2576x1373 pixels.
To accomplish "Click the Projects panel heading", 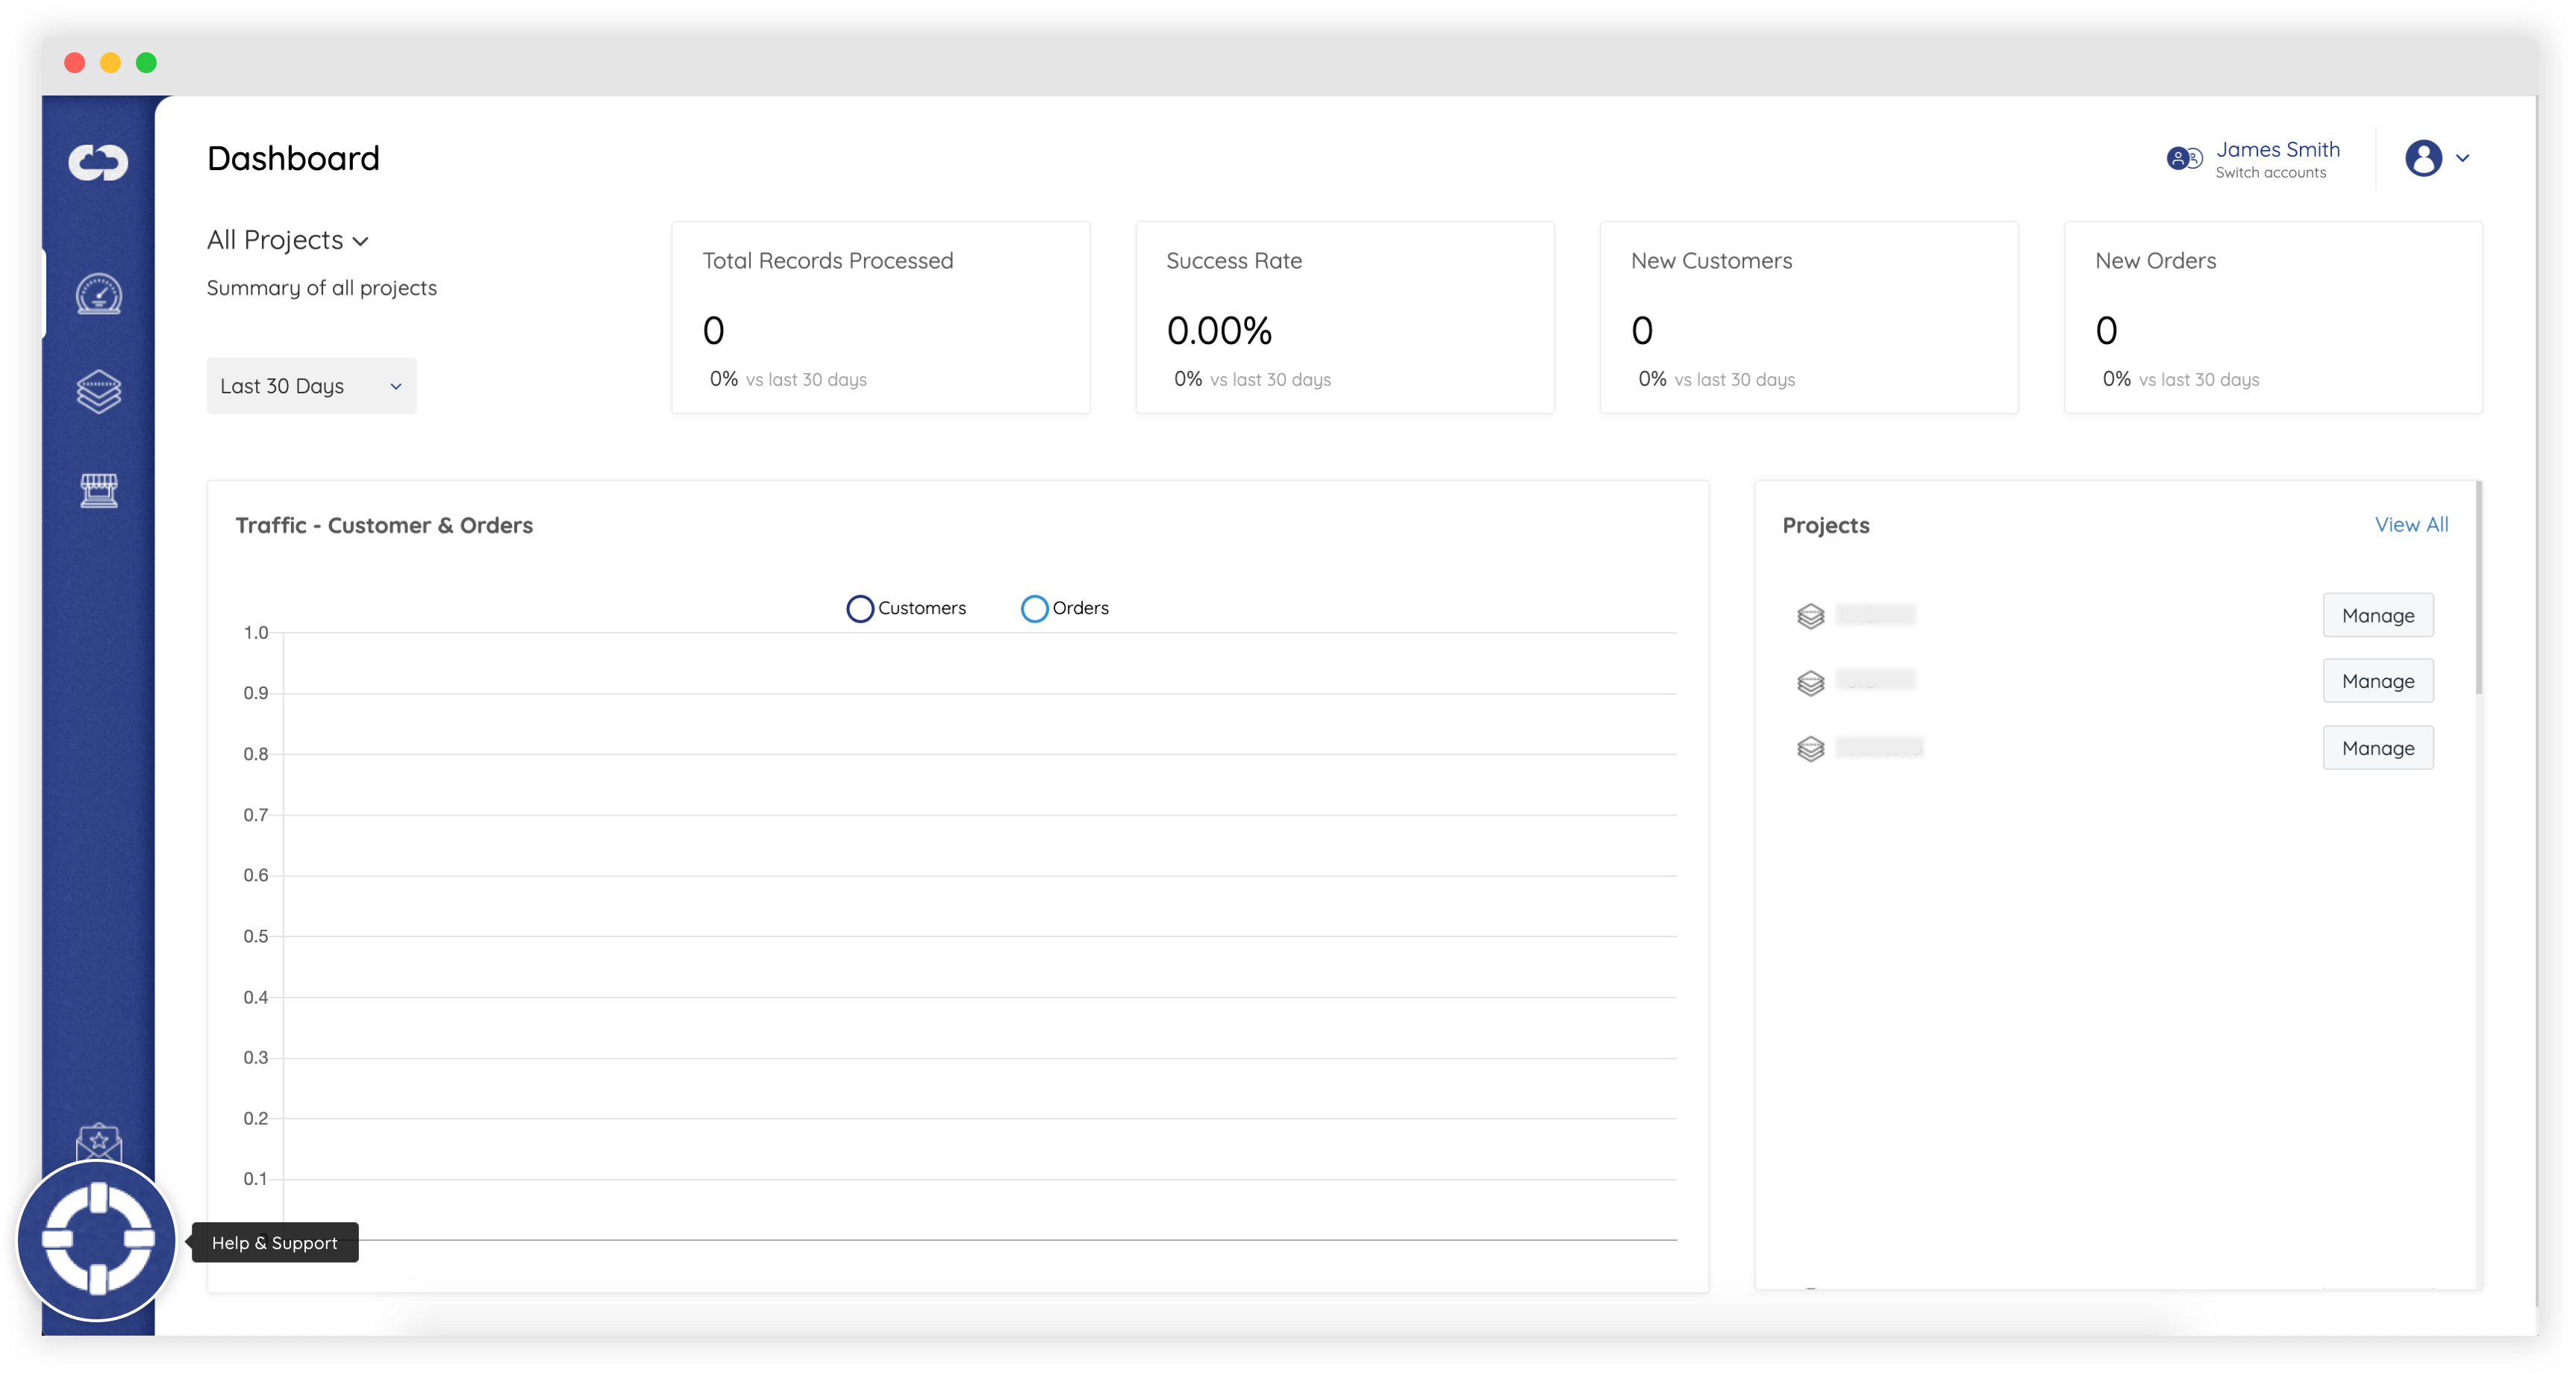I will [x=1825, y=525].
